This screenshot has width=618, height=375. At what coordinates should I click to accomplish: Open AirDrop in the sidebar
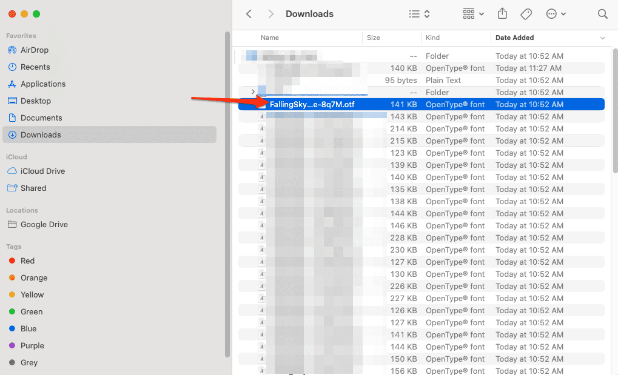[x=34, y=50]
